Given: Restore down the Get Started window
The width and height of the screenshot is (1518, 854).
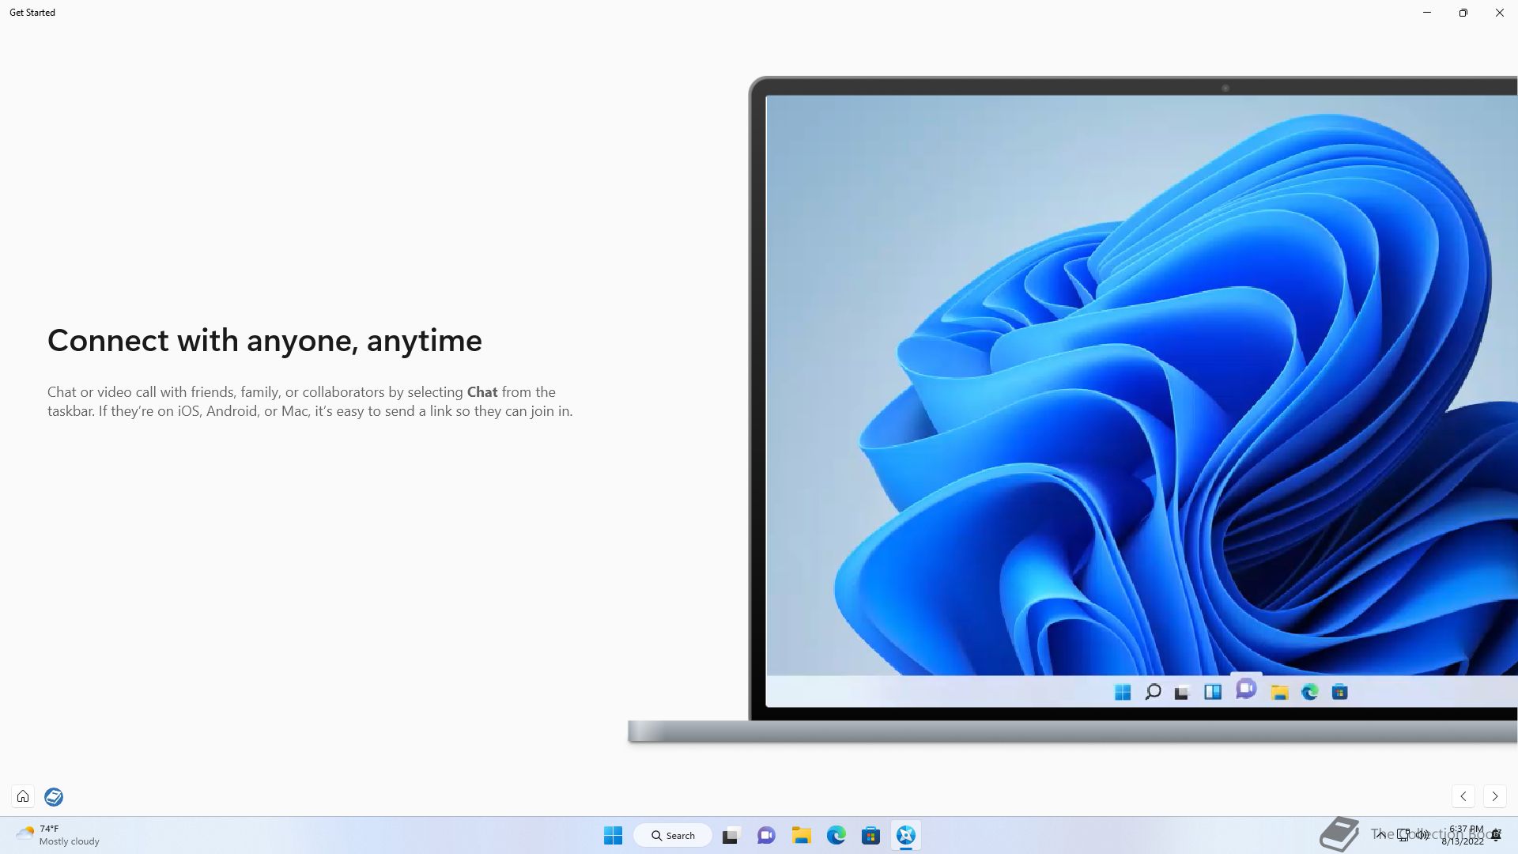Looking at the screenshot, I should [x=1463, y=13].
